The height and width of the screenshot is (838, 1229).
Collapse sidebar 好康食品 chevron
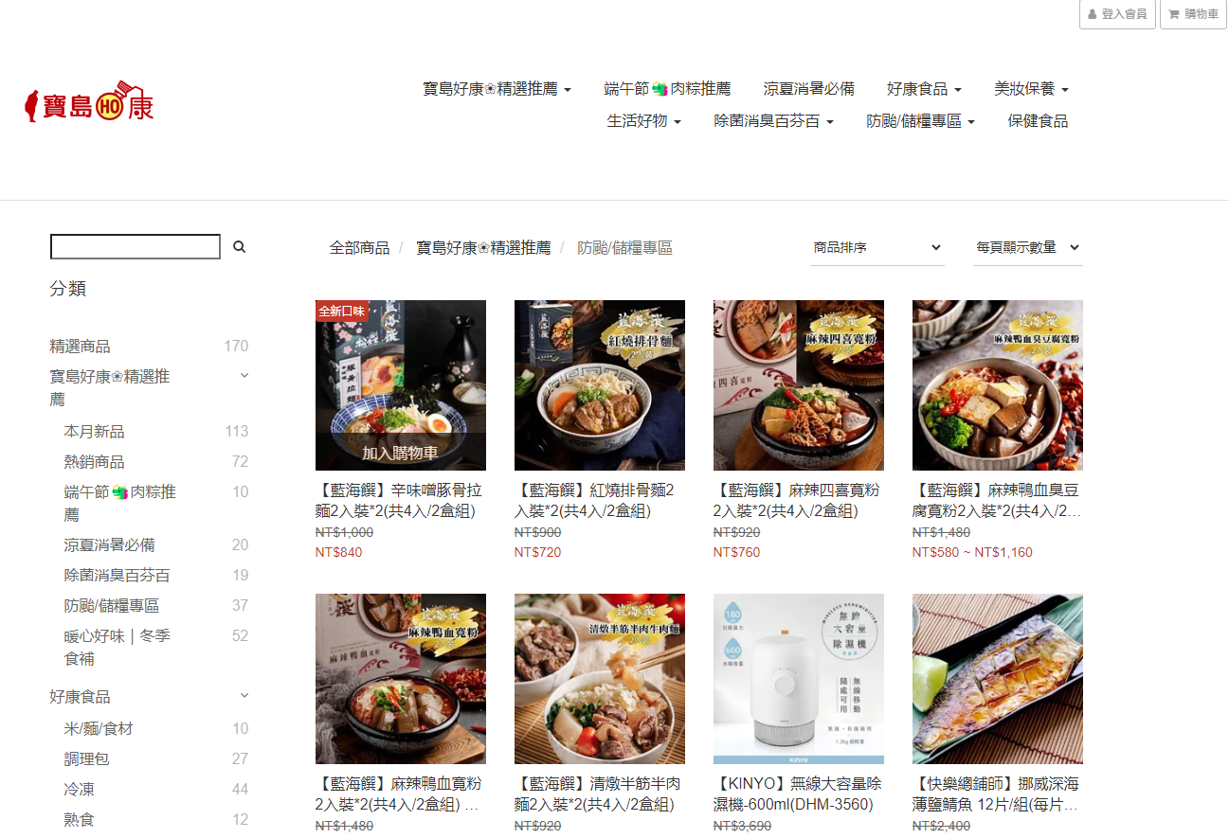244,696
